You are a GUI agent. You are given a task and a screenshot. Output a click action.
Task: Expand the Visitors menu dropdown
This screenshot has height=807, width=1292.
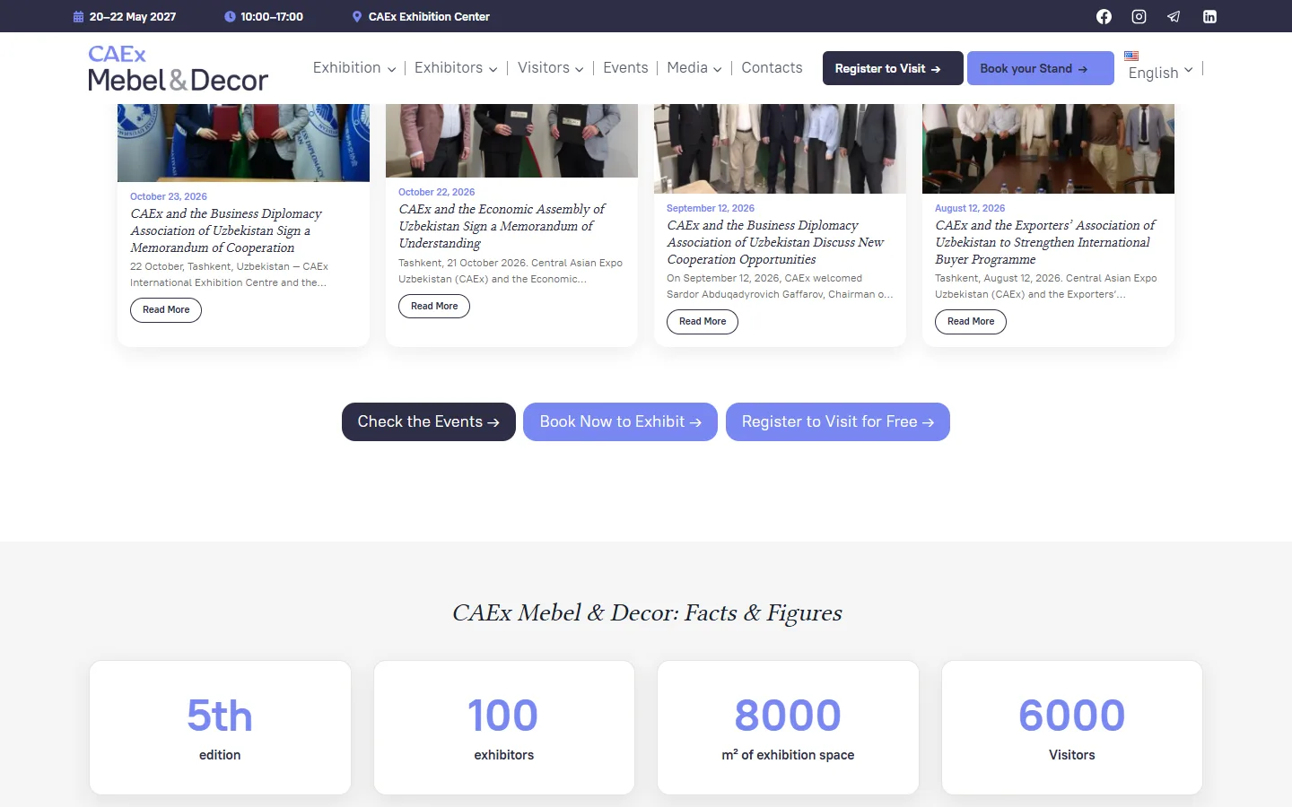pos(550,68)
